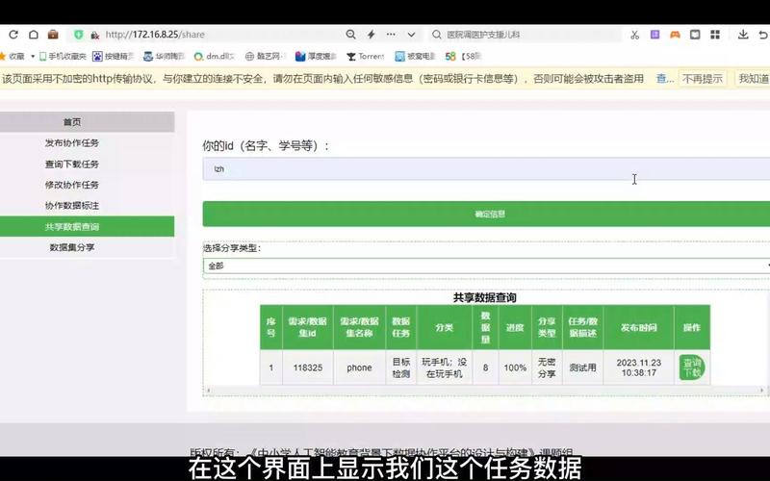Open the purple extension icon
This screenshot has height=481, width=770.
pyautogui.click(x=654, y=35)
